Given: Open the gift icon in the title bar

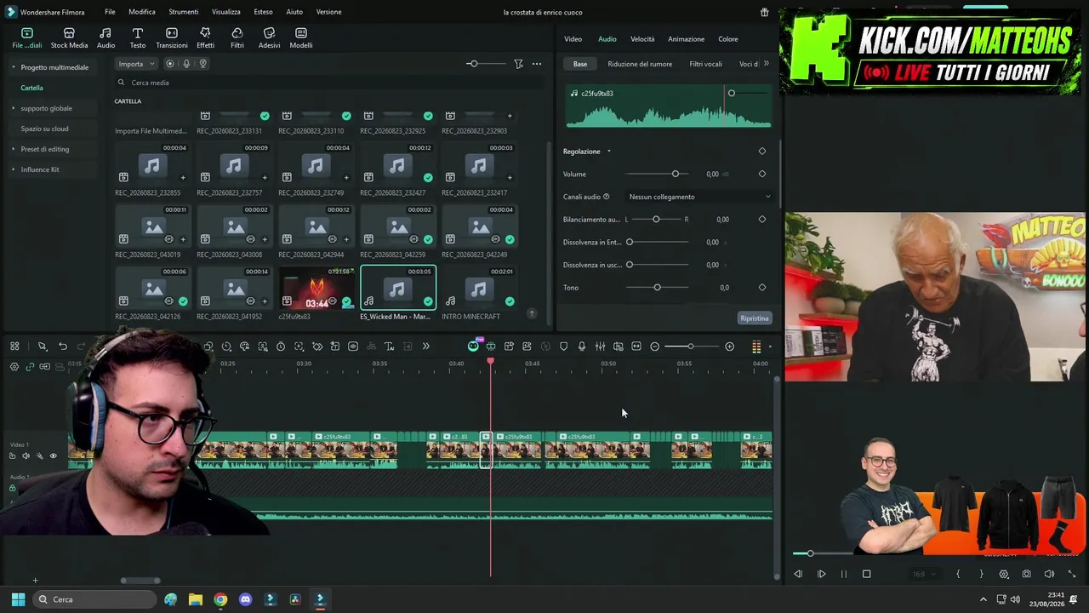Looking at the screenshot, I should point(764,12).
